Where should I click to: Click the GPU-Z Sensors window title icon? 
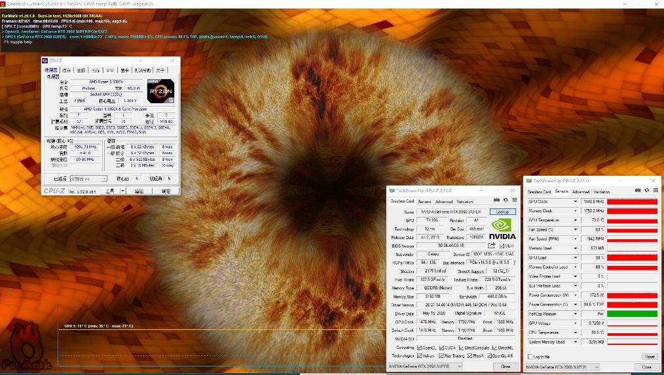point(528,181)
